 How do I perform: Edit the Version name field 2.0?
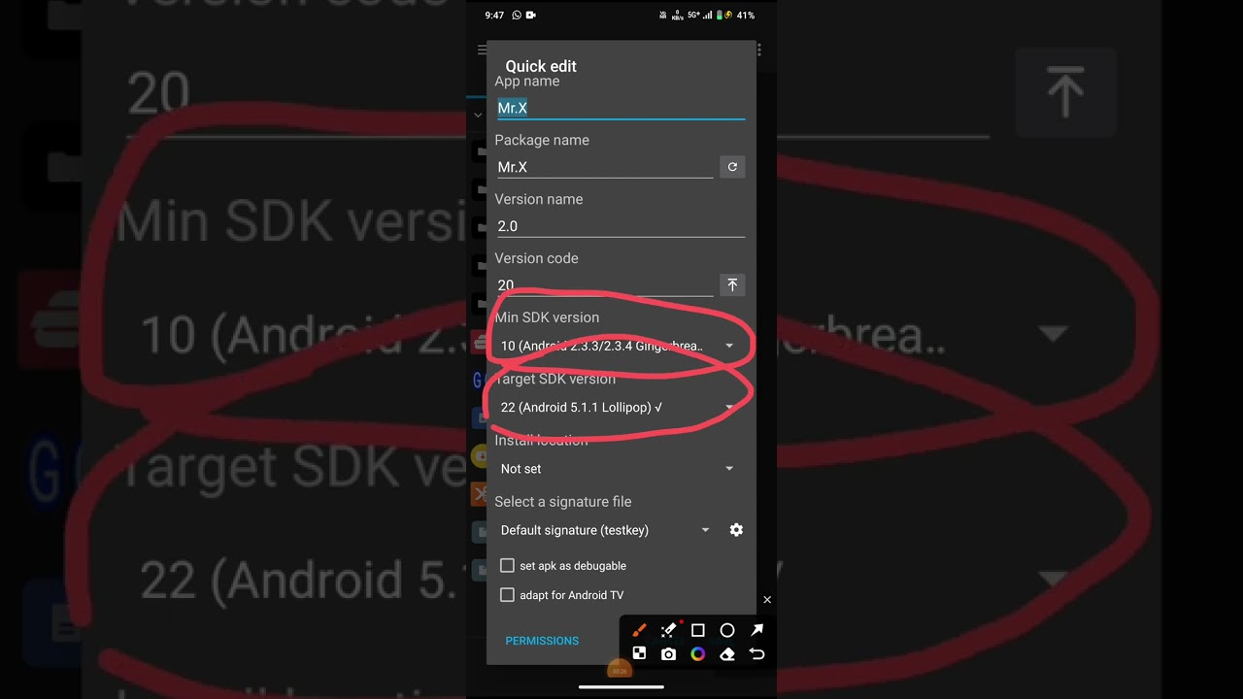point(621,226)
